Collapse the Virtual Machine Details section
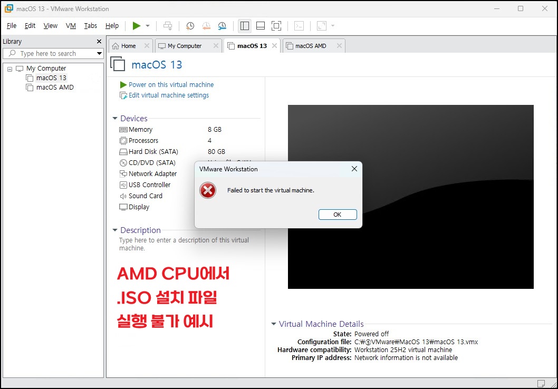 [x=274, y=324]
